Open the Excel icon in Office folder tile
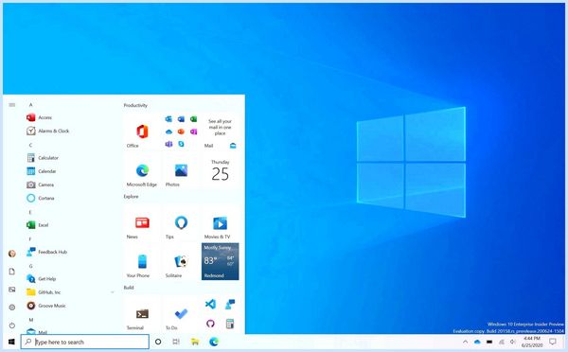 click(x=193, y=119)
